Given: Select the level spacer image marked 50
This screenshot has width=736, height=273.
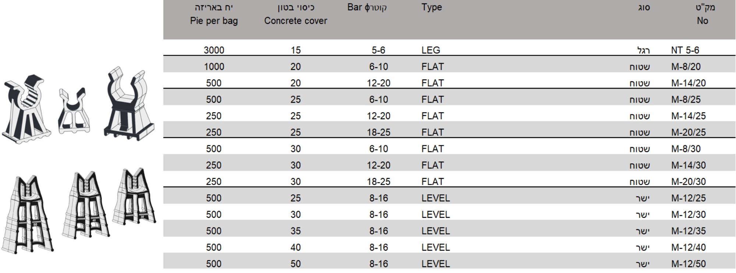Looking at the screenshot, I should coord(28,215).
